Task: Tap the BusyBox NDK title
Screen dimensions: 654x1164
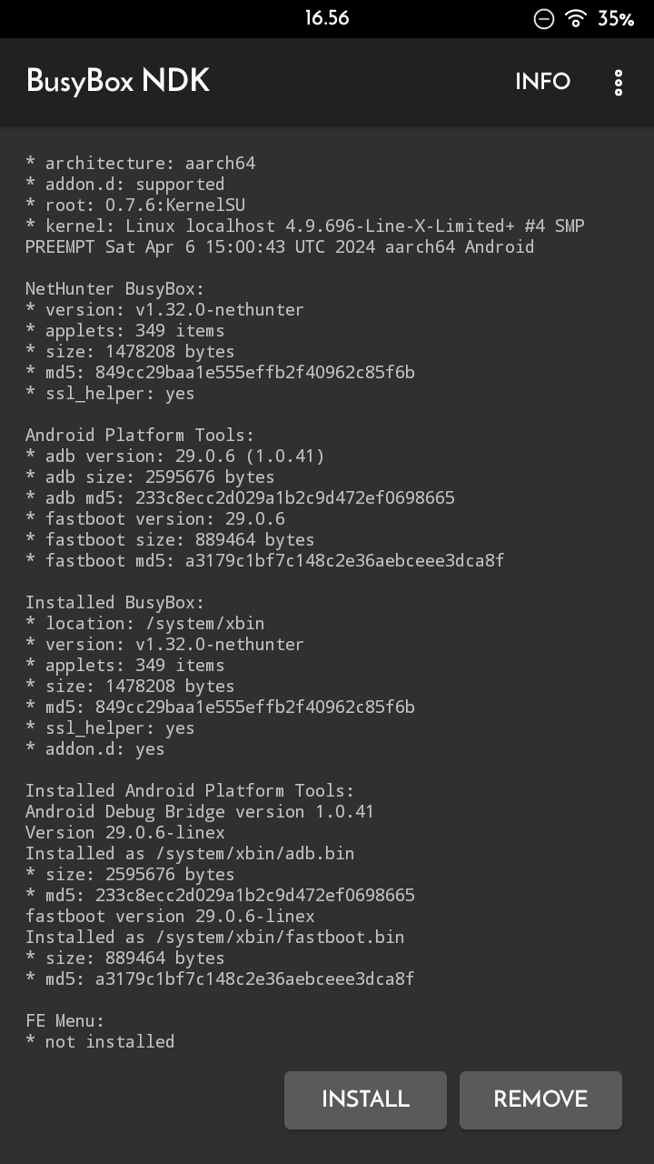Action: coord(118,82)
